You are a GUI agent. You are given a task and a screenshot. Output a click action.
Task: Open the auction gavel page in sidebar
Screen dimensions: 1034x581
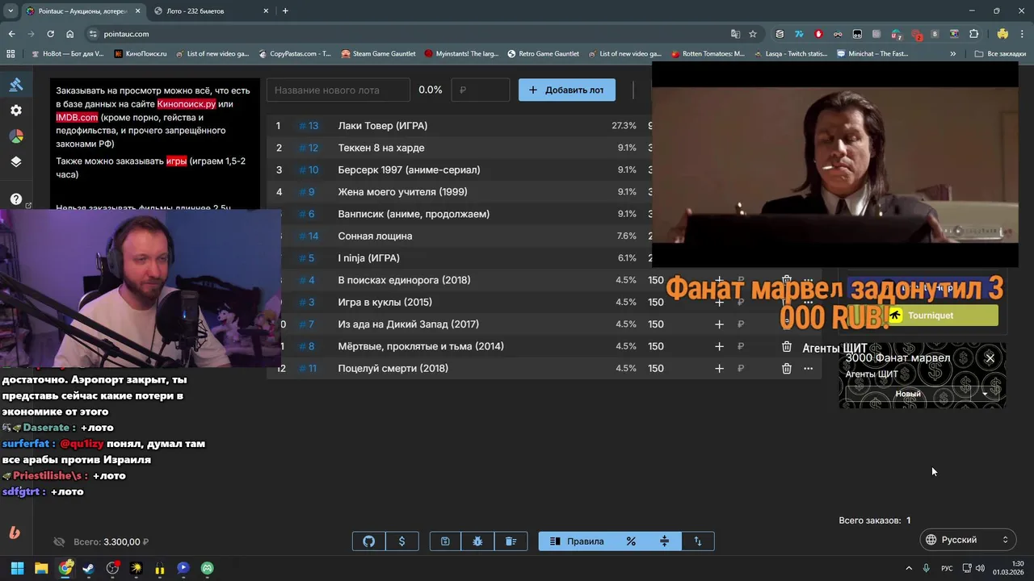pos(16,85)
